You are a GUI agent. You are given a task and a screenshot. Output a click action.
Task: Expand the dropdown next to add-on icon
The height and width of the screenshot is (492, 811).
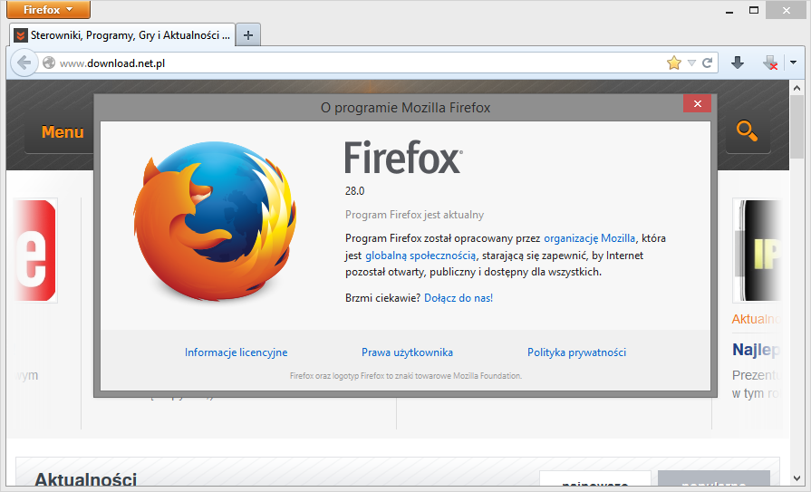tap(794, 63)
